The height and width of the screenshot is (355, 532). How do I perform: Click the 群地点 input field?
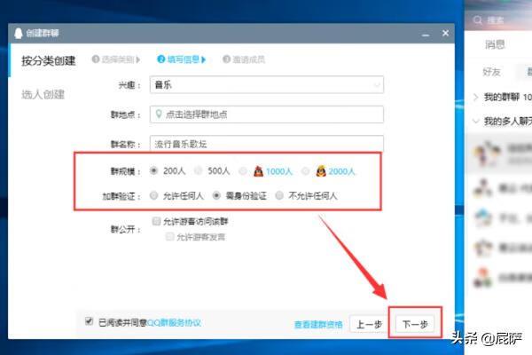tap(267, 114)
